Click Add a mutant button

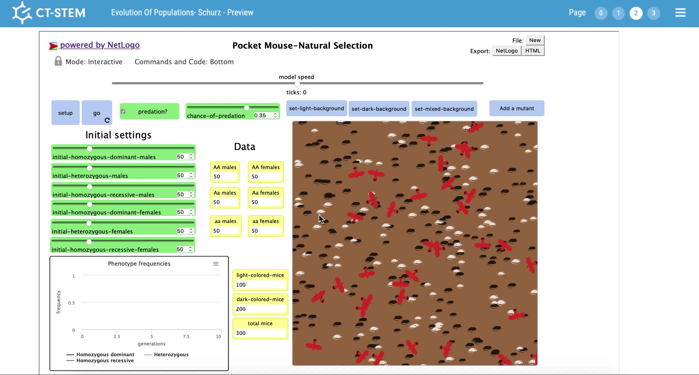(517, 108)
